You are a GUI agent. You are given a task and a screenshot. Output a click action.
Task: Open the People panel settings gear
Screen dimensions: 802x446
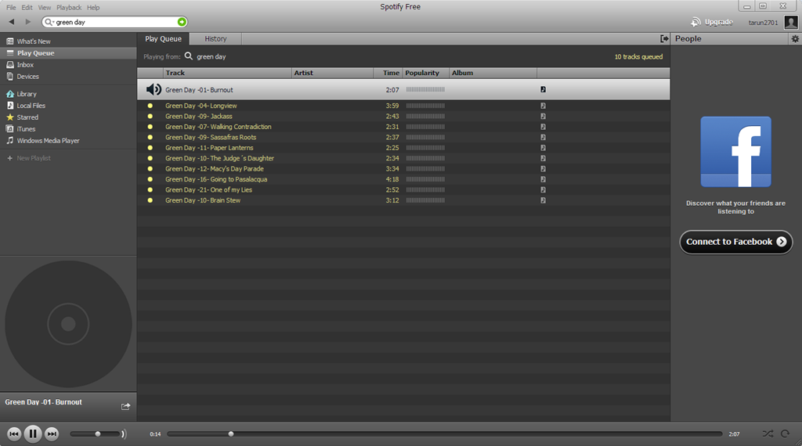point(795,39)
